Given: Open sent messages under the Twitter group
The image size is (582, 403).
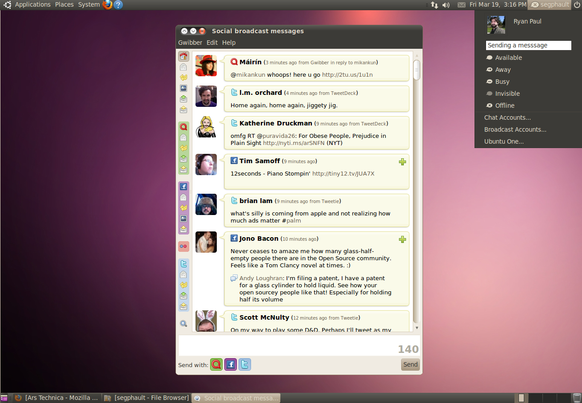Looking at the screenshot, I should point(183,306).
